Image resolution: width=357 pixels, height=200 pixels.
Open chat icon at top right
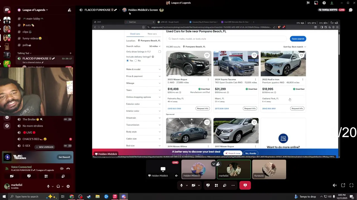[x=351, y=10]
